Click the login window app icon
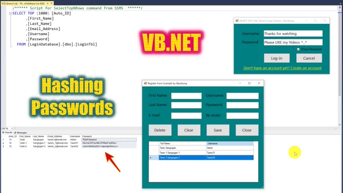Viewport: 343px width, 193px height. tap(237, 21)
